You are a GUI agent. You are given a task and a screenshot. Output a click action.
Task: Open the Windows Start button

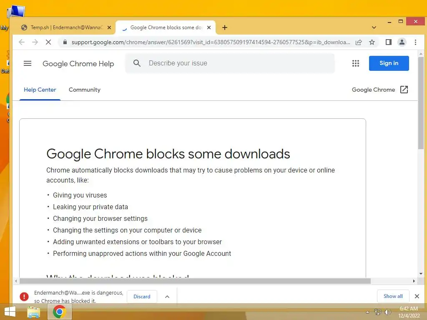click(x=10, y=312)
